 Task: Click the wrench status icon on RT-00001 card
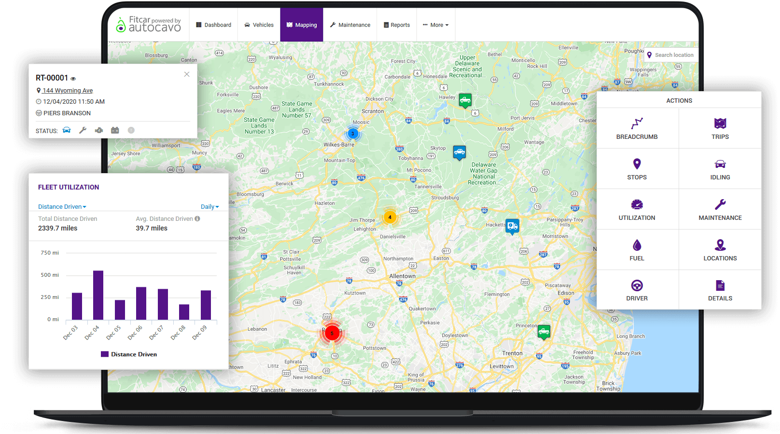[83, 130]
